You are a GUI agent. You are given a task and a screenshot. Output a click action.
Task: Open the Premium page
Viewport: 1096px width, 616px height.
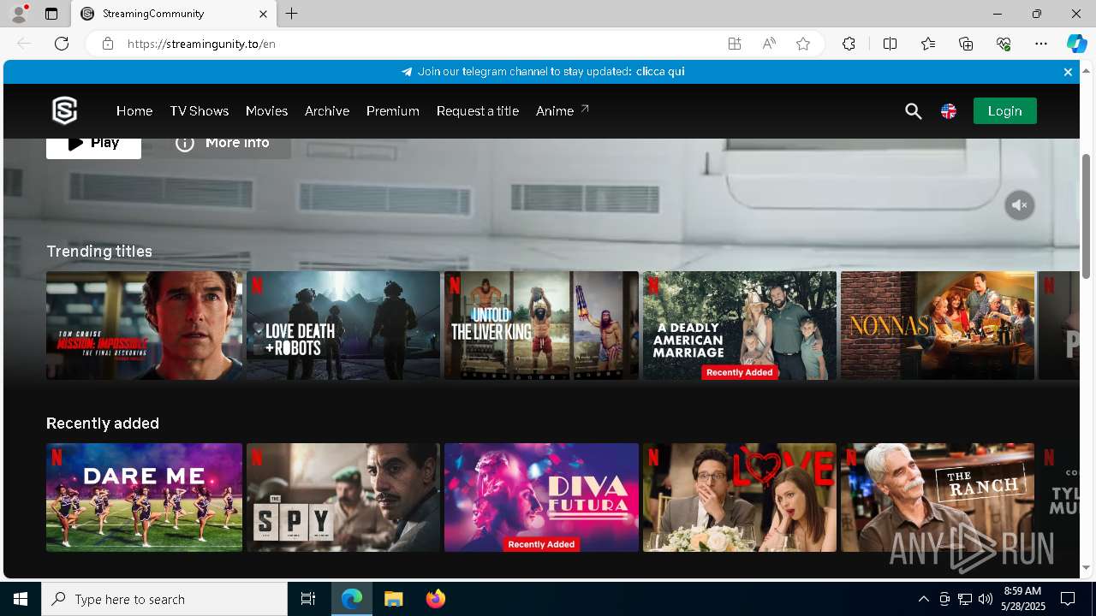tap(393, 111)
